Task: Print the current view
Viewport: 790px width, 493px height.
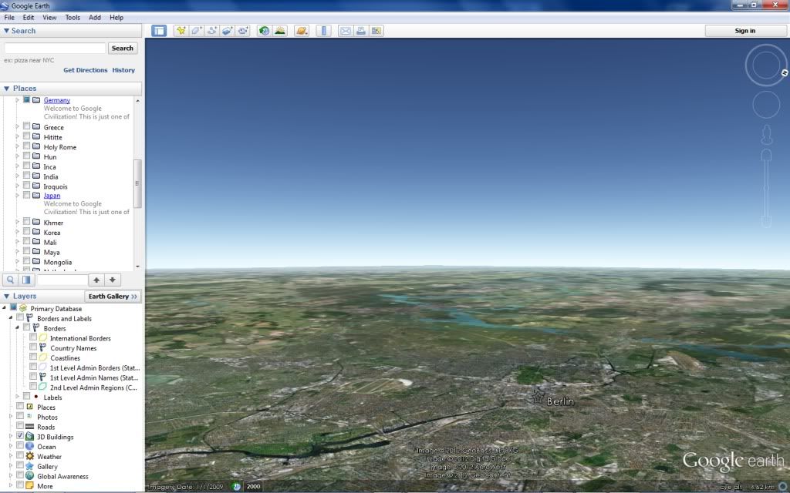Action: pyautogui.click(x=361, y=31)
